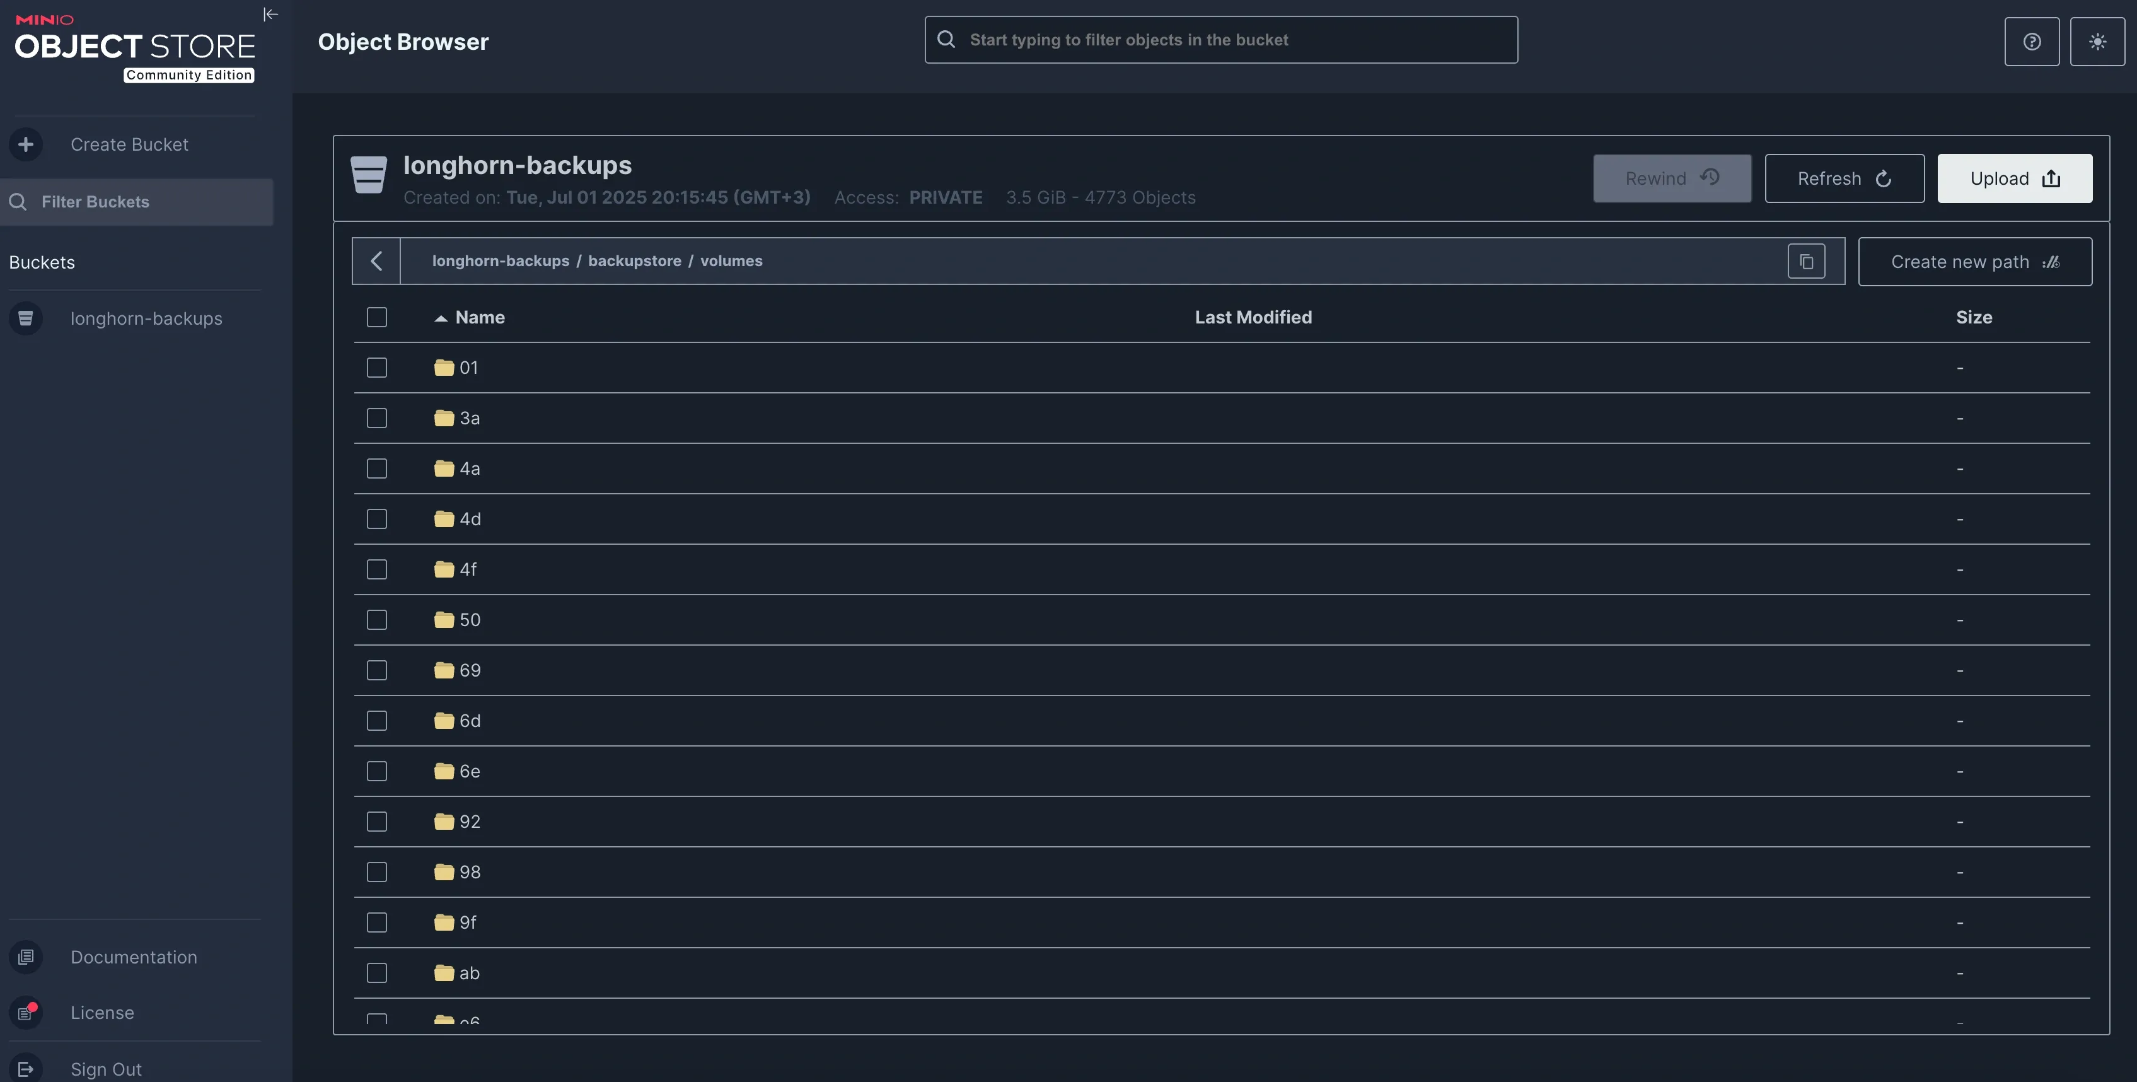Click Refresh to reload objects
This screenshot has width=2137, height=1082.
pyautogui.click(x=1845, y=178)
